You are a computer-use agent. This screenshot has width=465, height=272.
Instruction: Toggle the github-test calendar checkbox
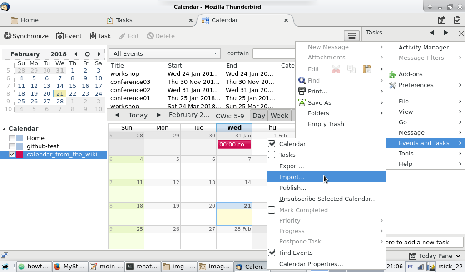[x=12, y=146]
